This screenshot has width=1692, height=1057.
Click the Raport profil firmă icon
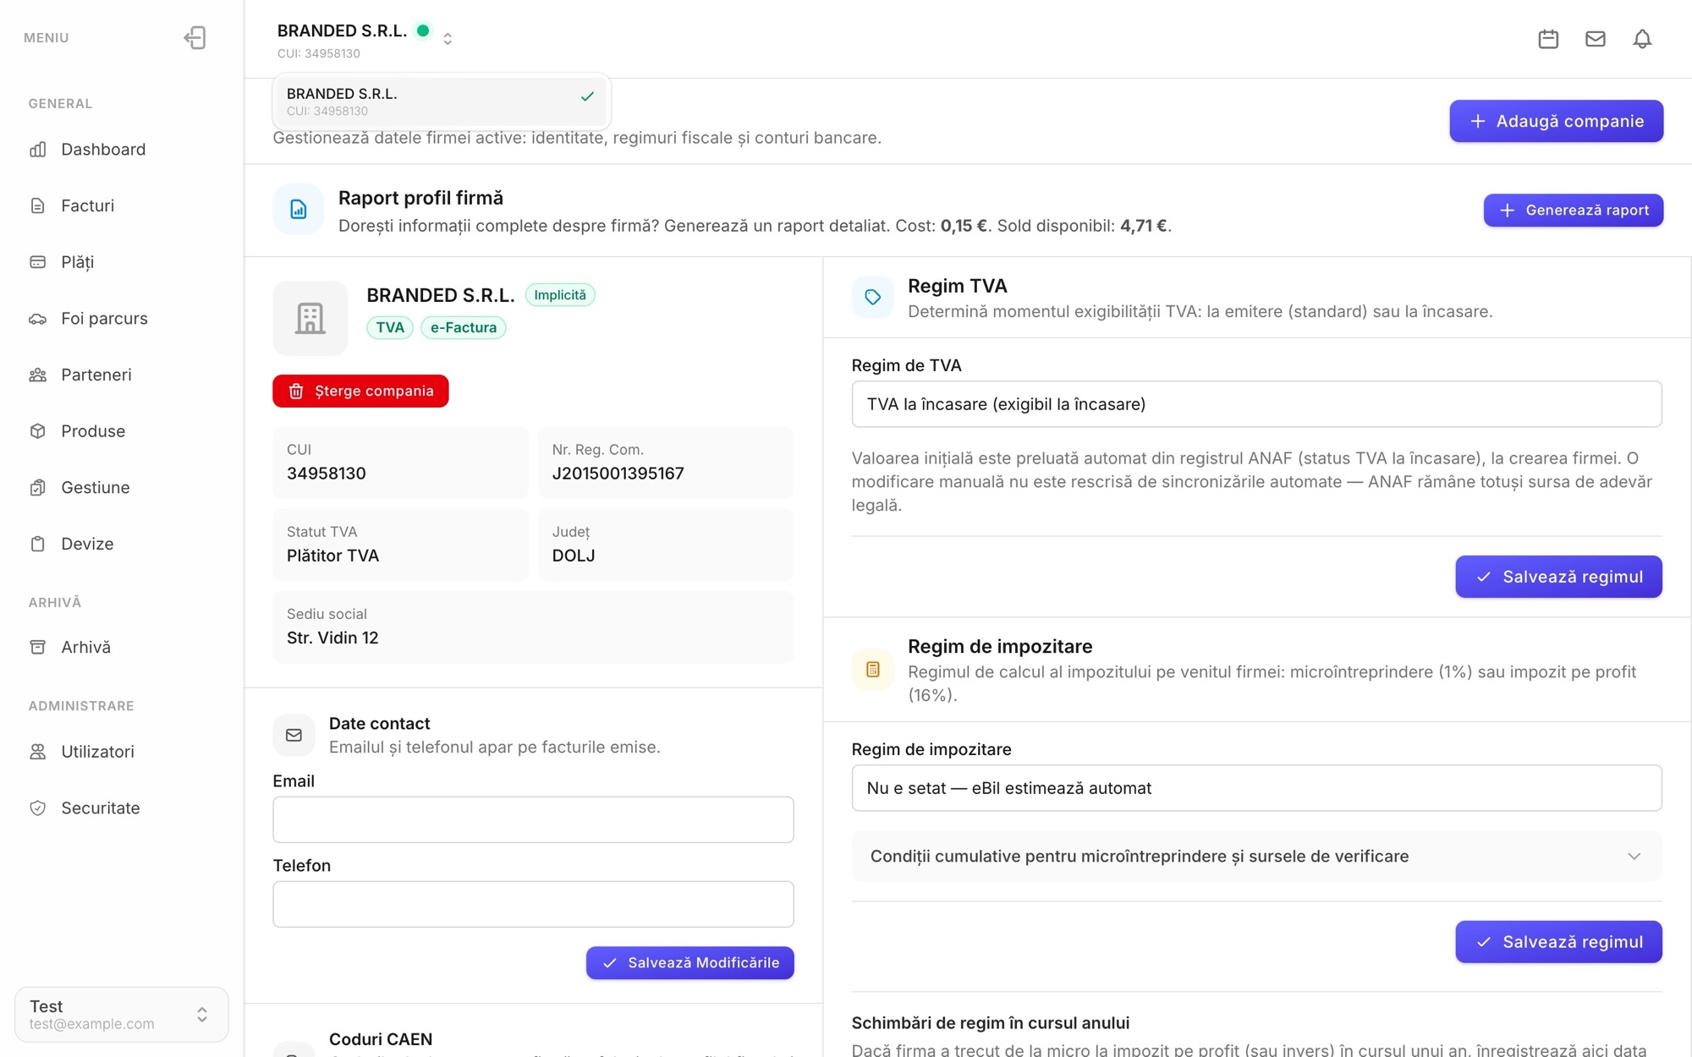[x=299, y=210]
